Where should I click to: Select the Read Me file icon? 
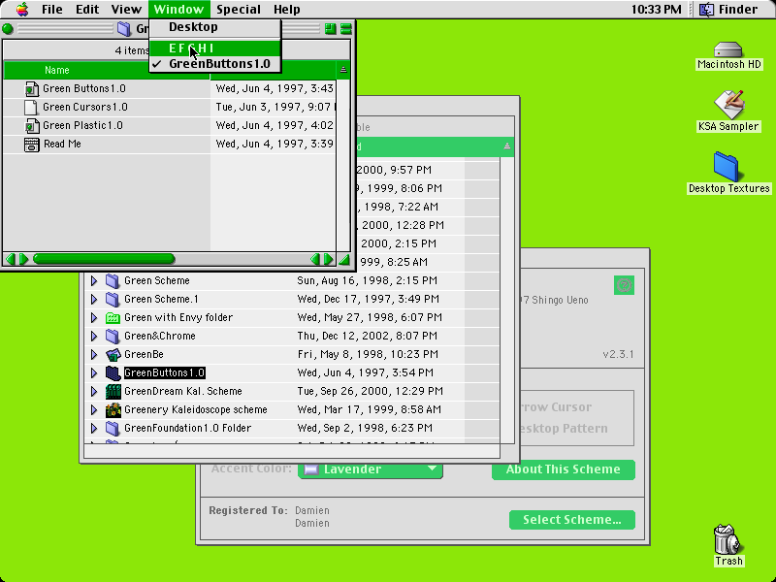31,144
